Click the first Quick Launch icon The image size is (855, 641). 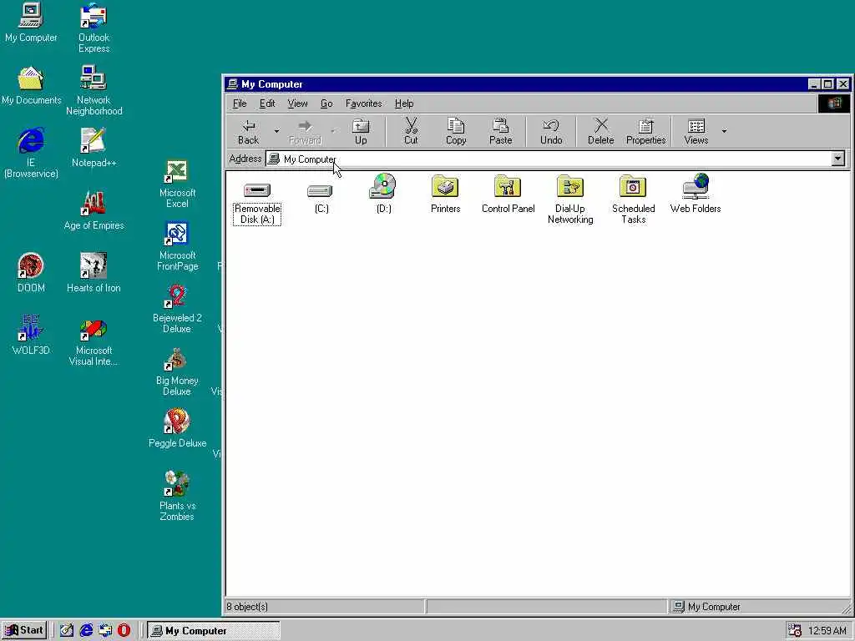[x=67, y=631]
